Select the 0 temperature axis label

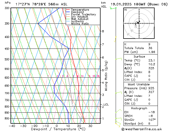[57, 126]
